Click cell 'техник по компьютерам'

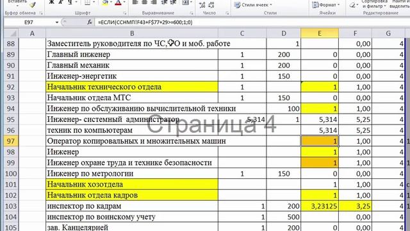click(x=132, y=130)
